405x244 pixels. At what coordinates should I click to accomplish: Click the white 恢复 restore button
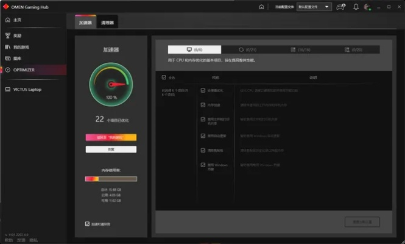[111, 149]
